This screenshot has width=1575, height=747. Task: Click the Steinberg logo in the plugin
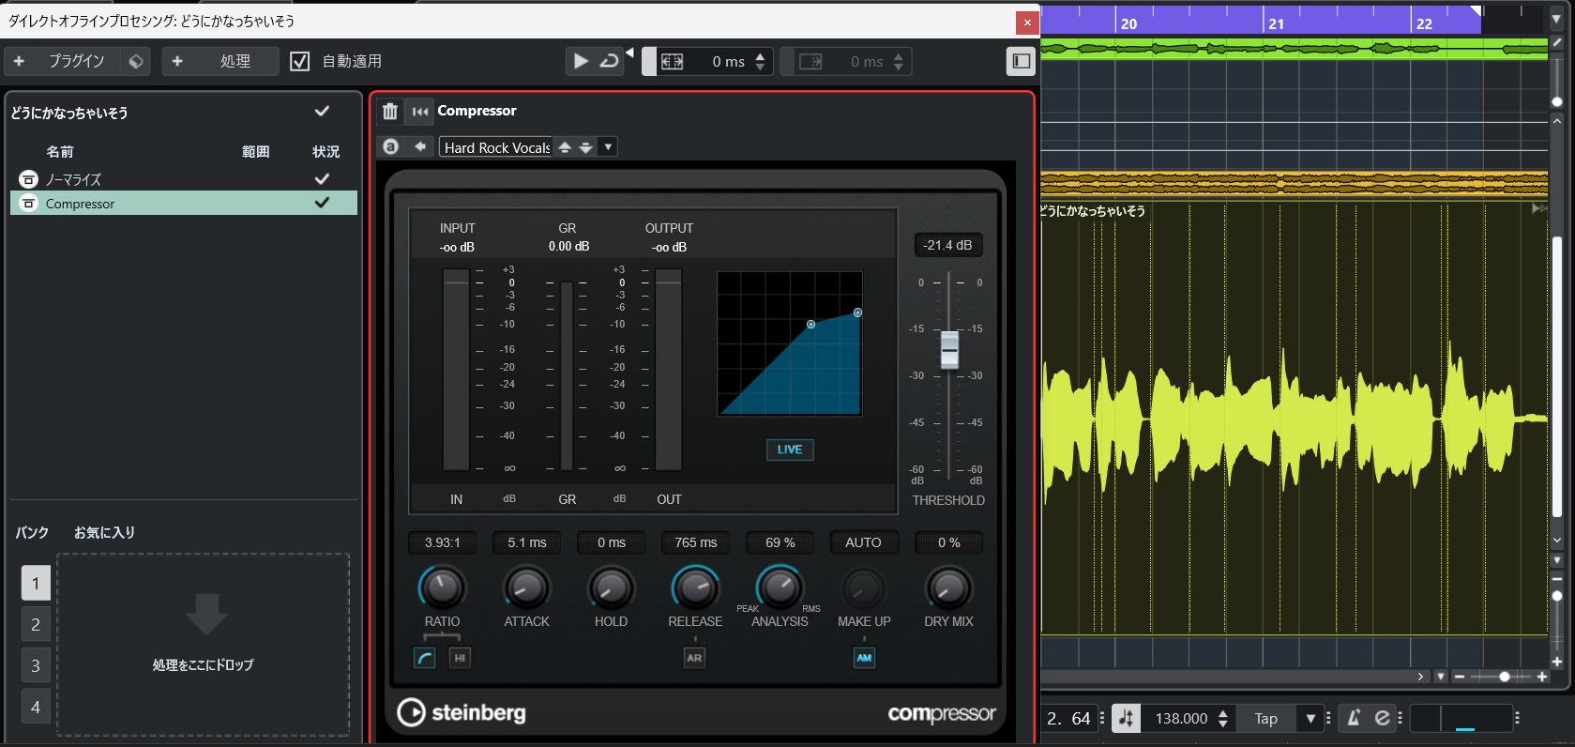point(462,713)
